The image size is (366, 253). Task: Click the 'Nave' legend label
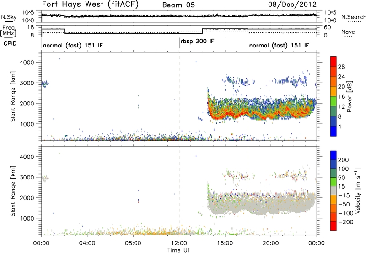[x=348, y=32]
